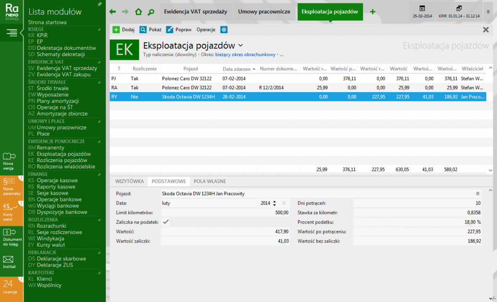Screen dimensions: 497x302
Task: Click the Nowe parametry sidebar icon
Action: coord(12,185)
